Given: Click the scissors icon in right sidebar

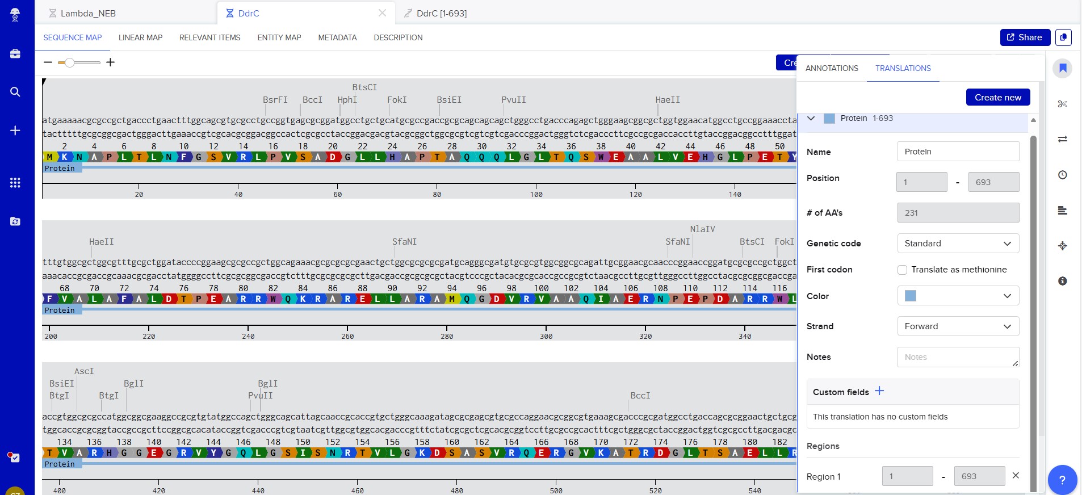Looking at the screenshot, I should (x=1062, y=104).
